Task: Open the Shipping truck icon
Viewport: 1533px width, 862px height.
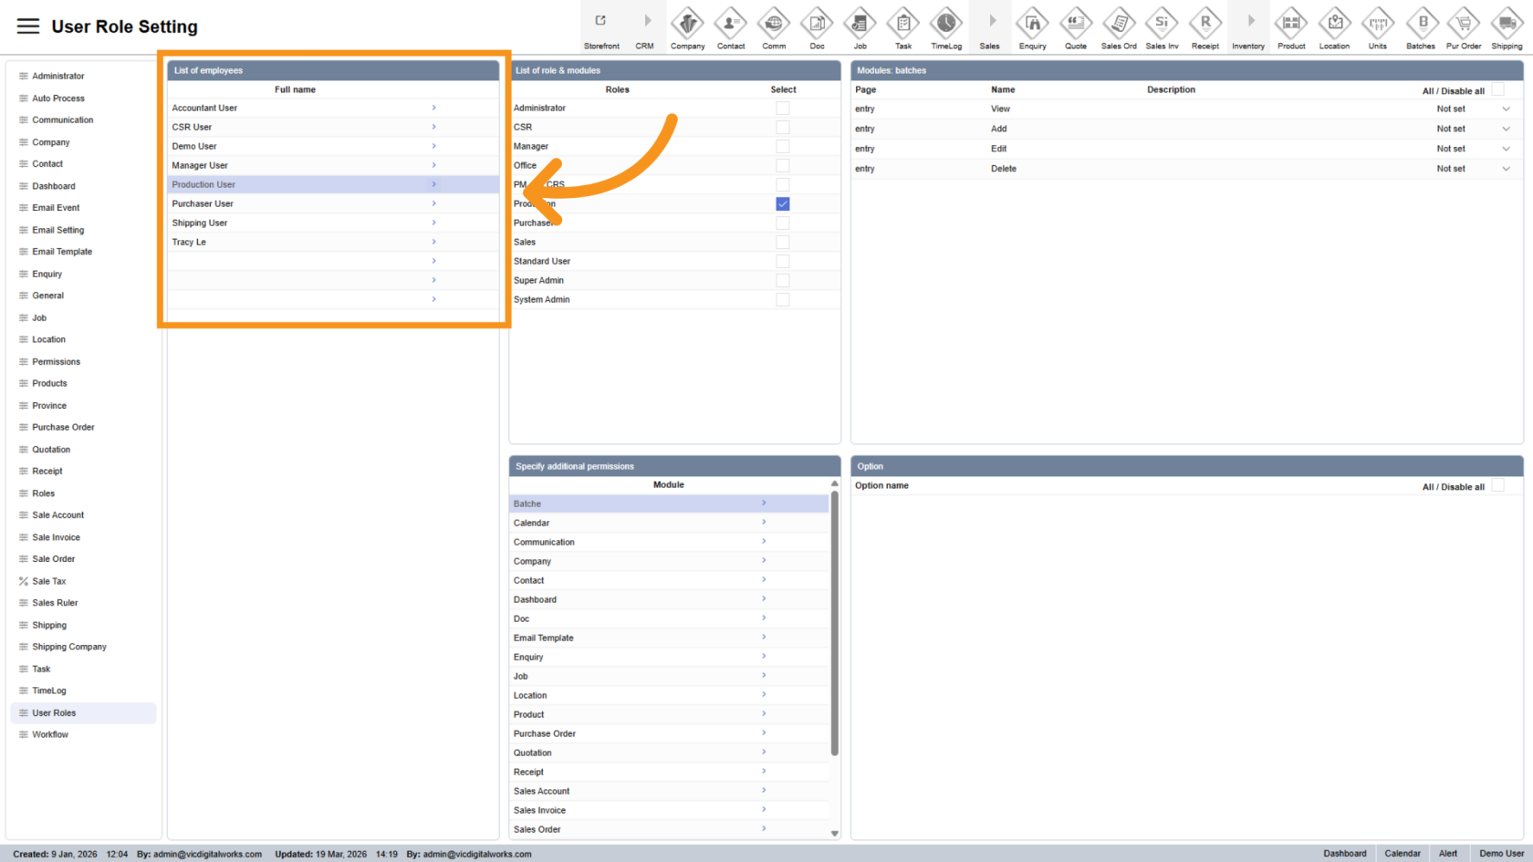Action: pos(1507,24)
